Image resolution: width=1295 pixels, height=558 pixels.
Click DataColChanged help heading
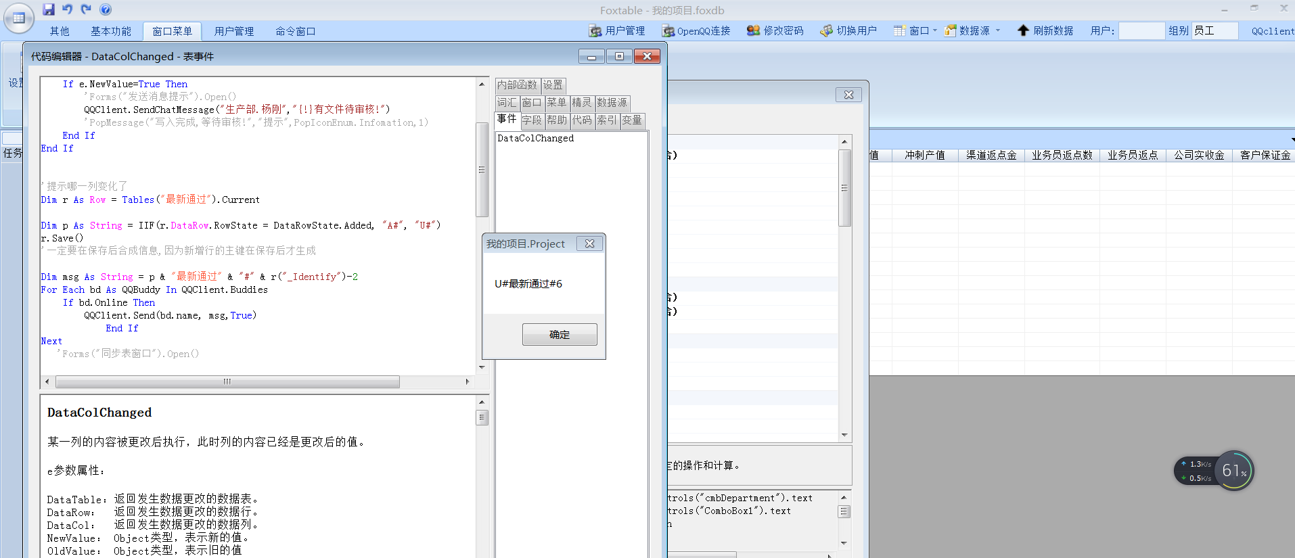(99, 413)
